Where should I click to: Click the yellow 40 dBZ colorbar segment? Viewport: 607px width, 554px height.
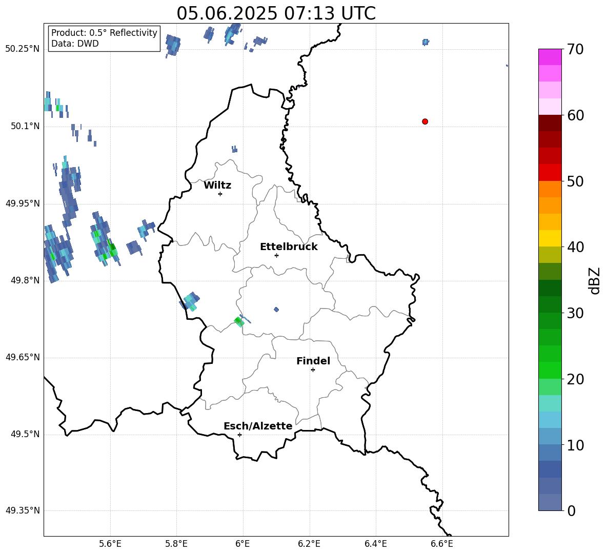coord(550,238)
